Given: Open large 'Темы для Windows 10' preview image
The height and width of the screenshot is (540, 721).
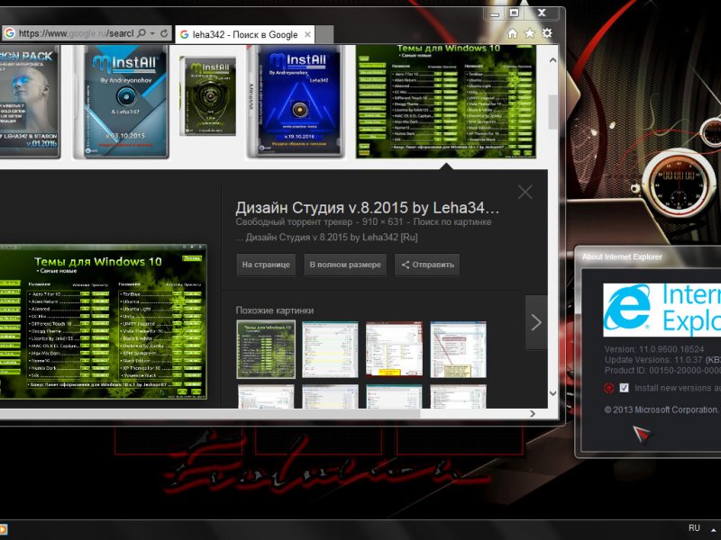Looking at the screenshot, I should tap(103, 322).
